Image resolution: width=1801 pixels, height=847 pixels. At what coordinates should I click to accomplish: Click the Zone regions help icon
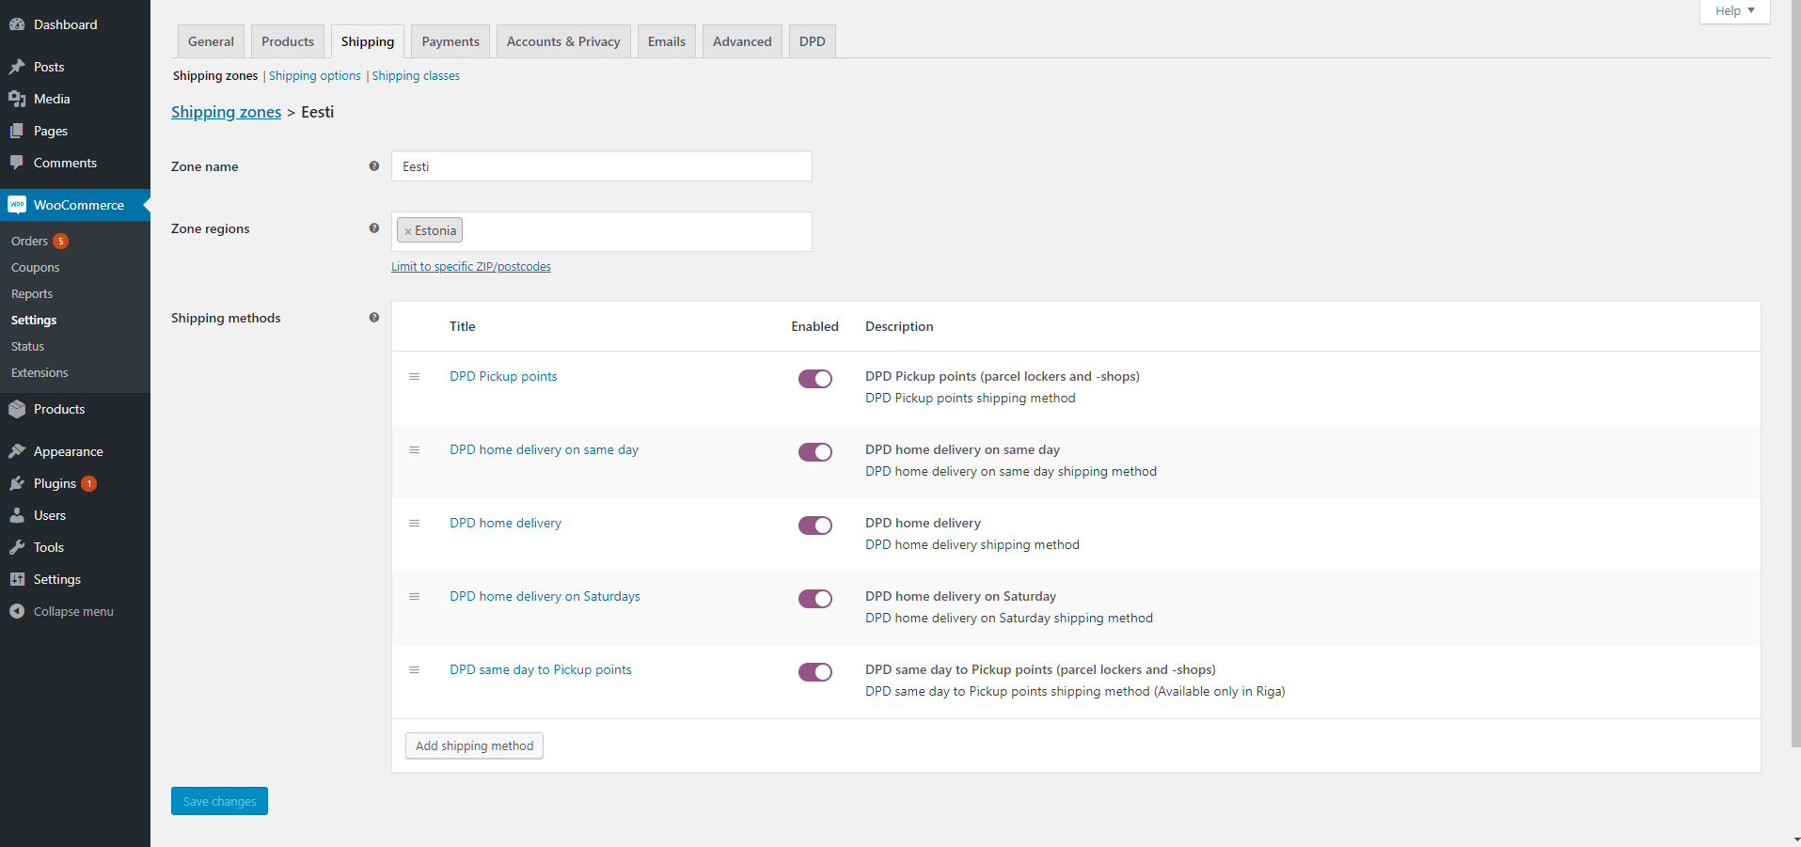[374, 228]
